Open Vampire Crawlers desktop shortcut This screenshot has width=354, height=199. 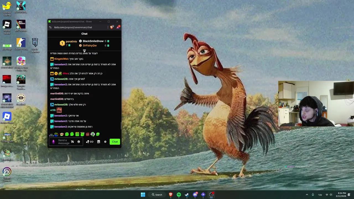(21, 83)
